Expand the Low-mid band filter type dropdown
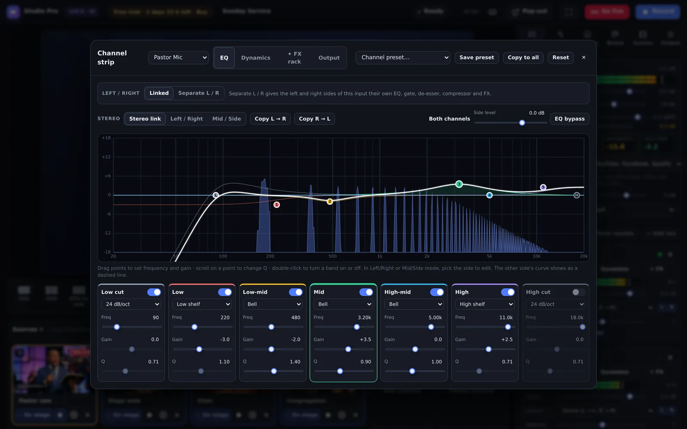Screen dimensions: 687x429 click(273, 304)
